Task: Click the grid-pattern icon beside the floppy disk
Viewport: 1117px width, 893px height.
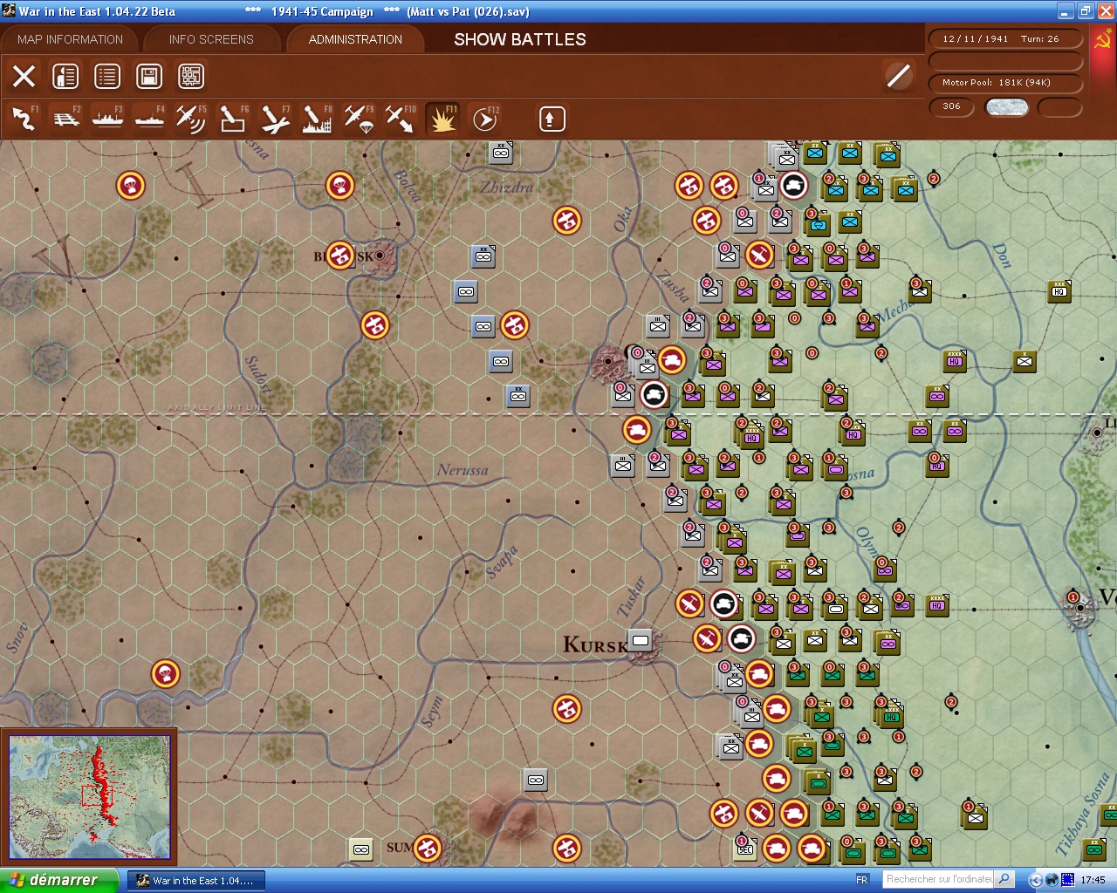Action: click(191, 77)
